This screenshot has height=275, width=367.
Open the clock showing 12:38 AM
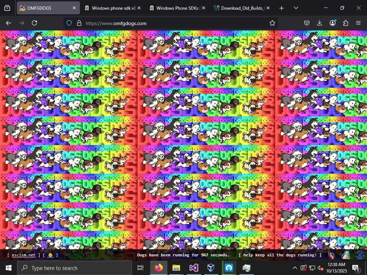click(x=337, y=268)
